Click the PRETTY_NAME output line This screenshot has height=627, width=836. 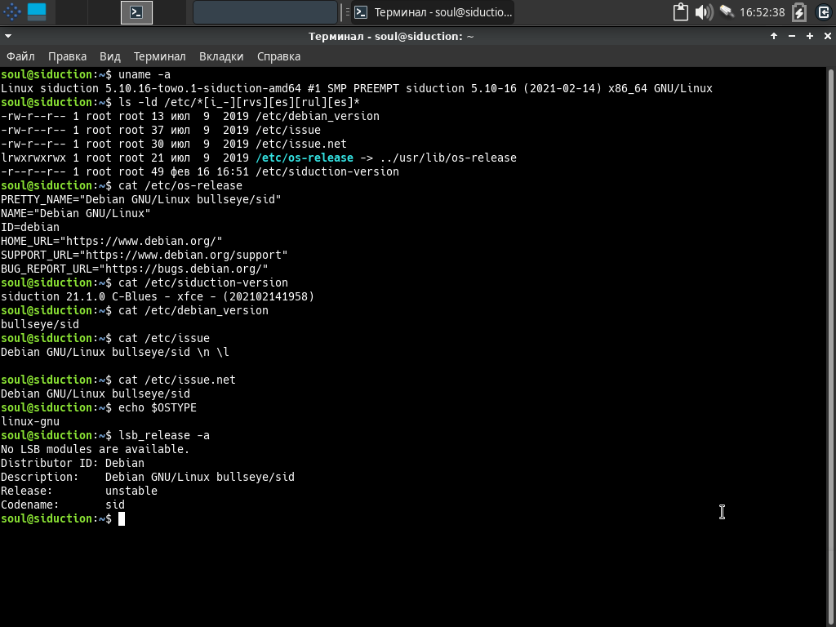[x=140, y=199]
